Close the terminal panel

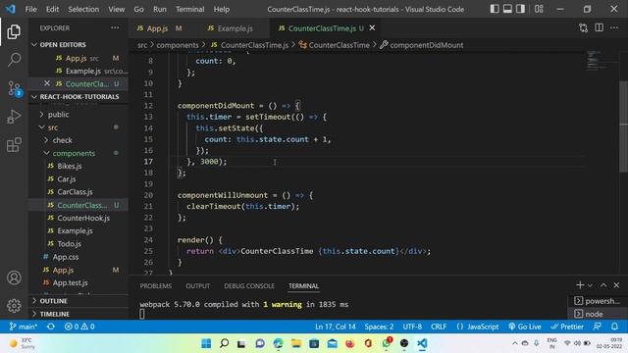click(x=616, y=285)
